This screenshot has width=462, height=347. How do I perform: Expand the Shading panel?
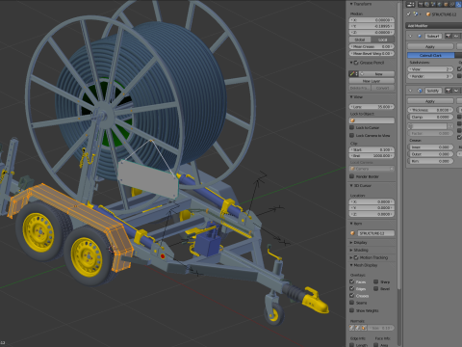351,250
